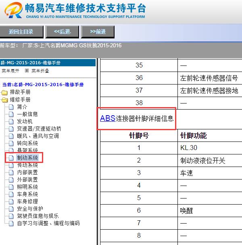Open the 外部装置 section
This screenshot has width=242, height=245.
pos(27,180)
